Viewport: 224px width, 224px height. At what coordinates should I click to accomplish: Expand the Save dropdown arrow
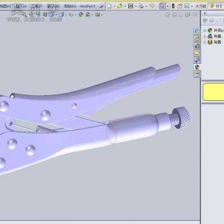(x=136, y=7)
